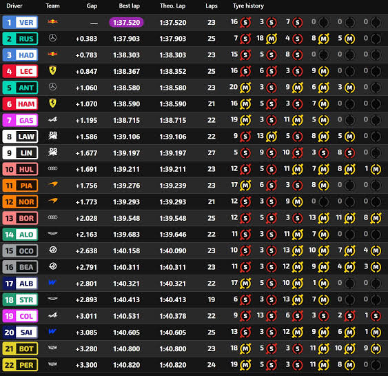Click PER gap value +3.300

click(x=86, y=365)
